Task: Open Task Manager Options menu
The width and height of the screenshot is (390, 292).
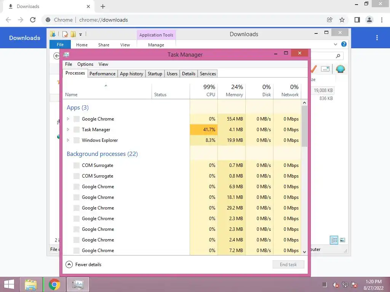Action: (x=85, y=64)
